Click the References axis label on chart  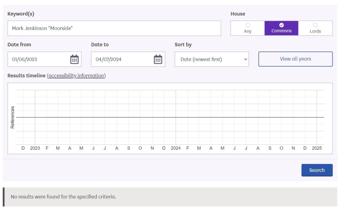[13, 117]
